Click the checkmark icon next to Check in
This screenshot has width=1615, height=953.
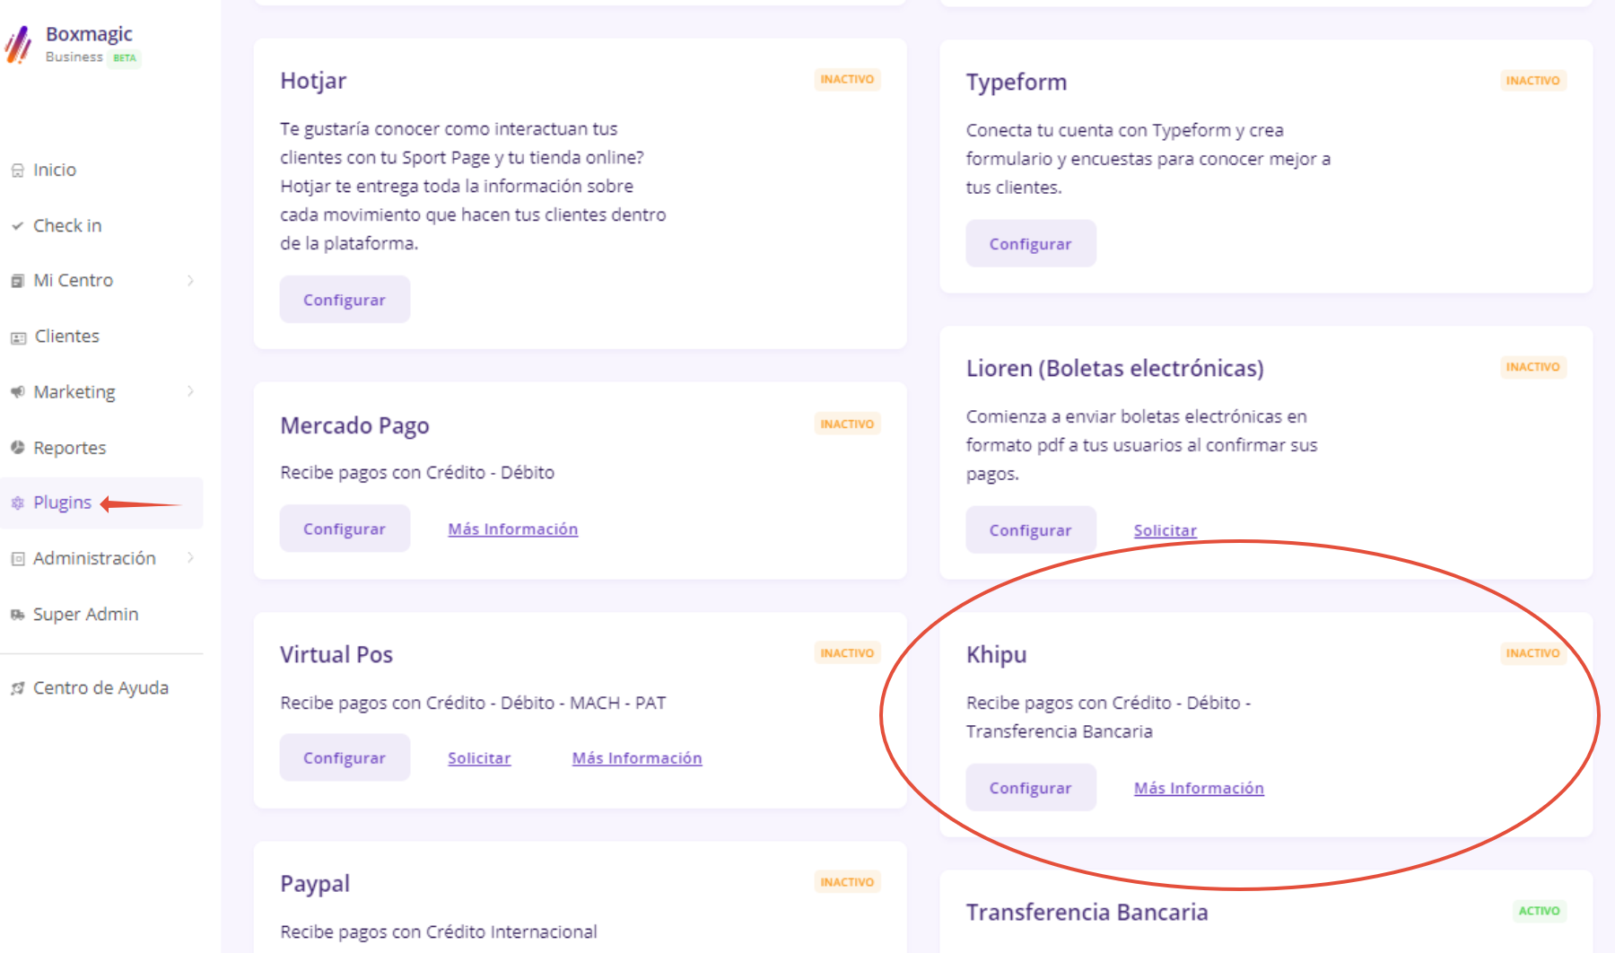pos(17,225)
